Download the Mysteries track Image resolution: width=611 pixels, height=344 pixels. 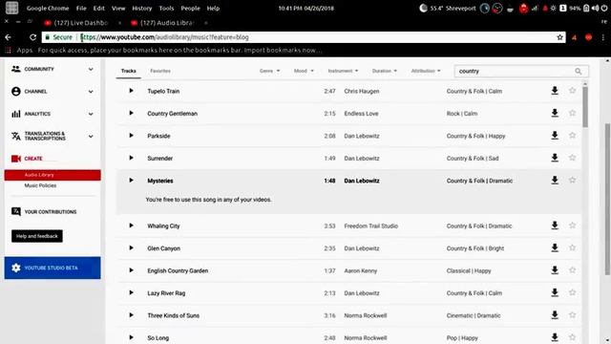click(x=555, y=181)
